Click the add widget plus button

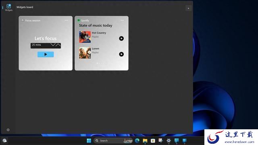point(188,8)
